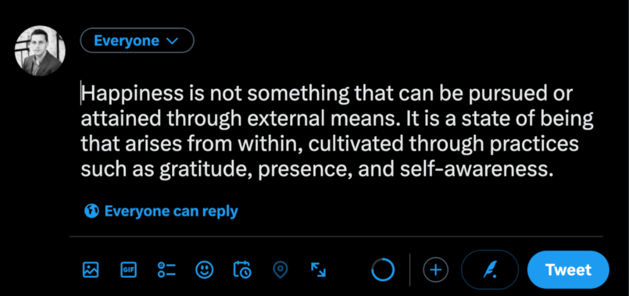Post using the Tweet button
This screenshot has height=296, width=629.
(x=568, y=270)
